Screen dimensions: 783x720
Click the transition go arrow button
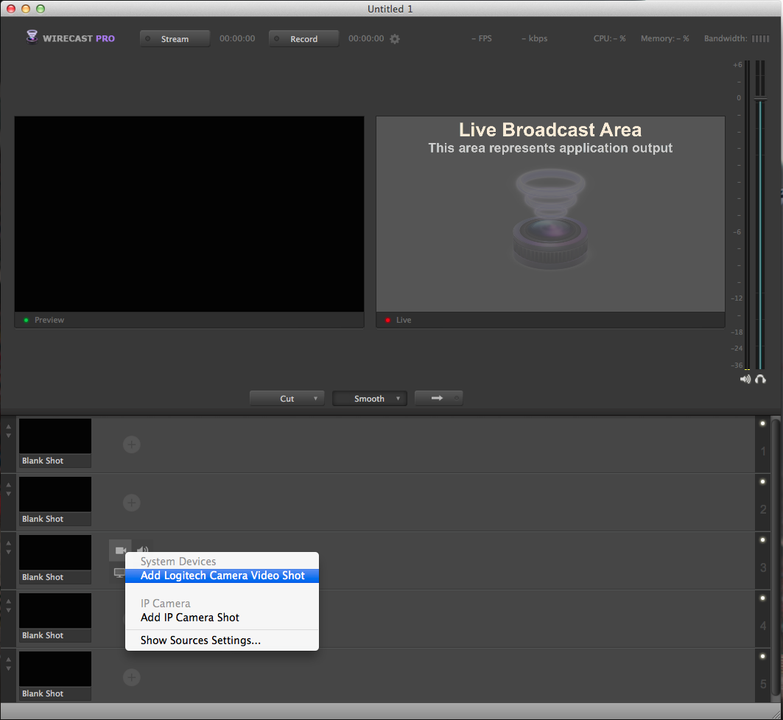[438, 398]
